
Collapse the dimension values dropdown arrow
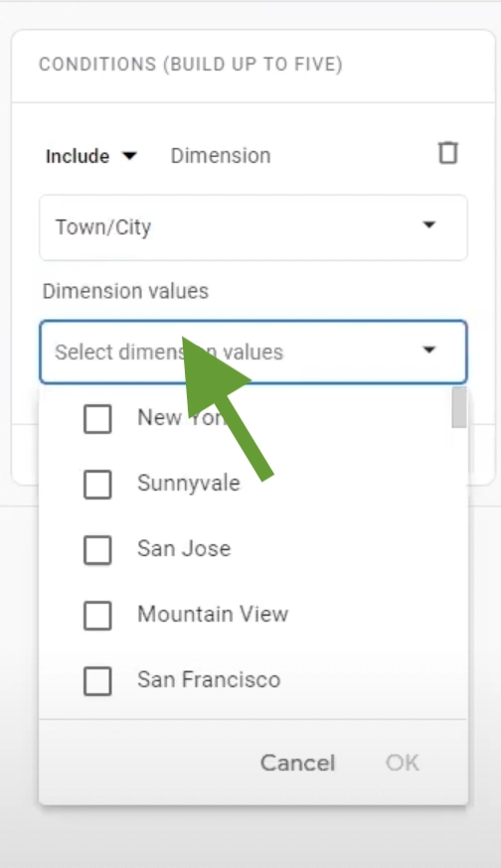428,350
